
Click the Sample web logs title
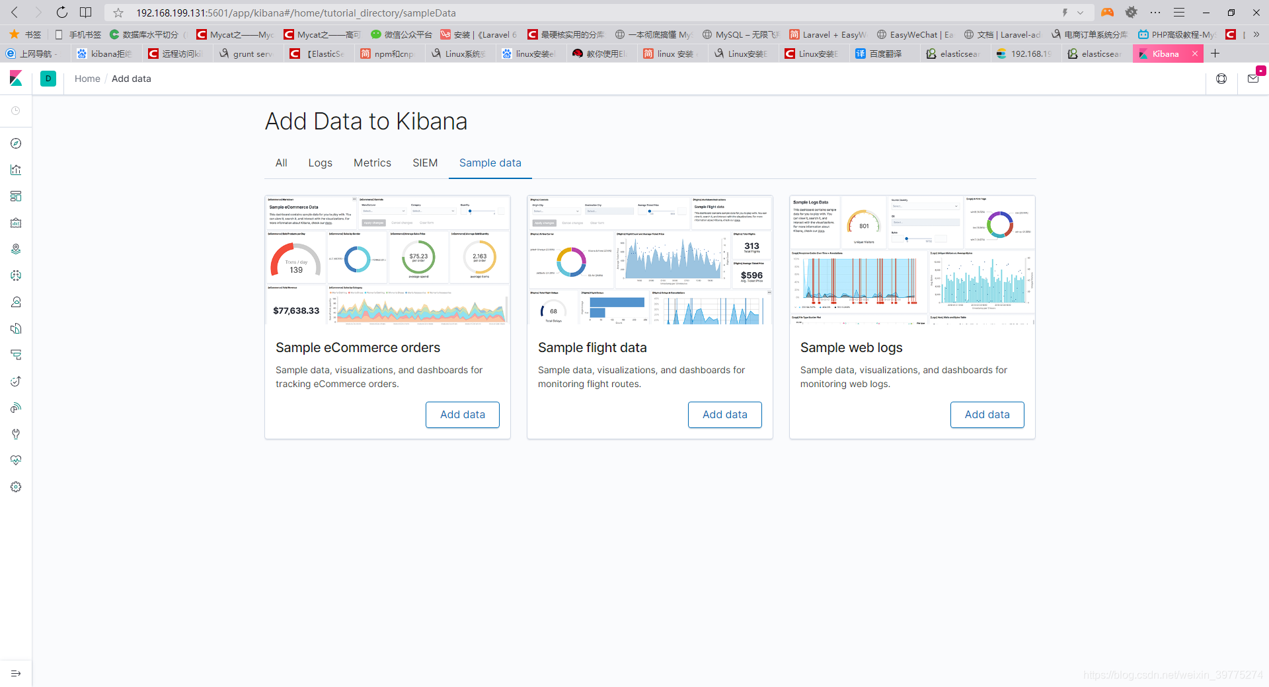851,347
